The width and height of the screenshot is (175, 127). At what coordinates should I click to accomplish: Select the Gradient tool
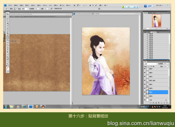pos(8,40)
